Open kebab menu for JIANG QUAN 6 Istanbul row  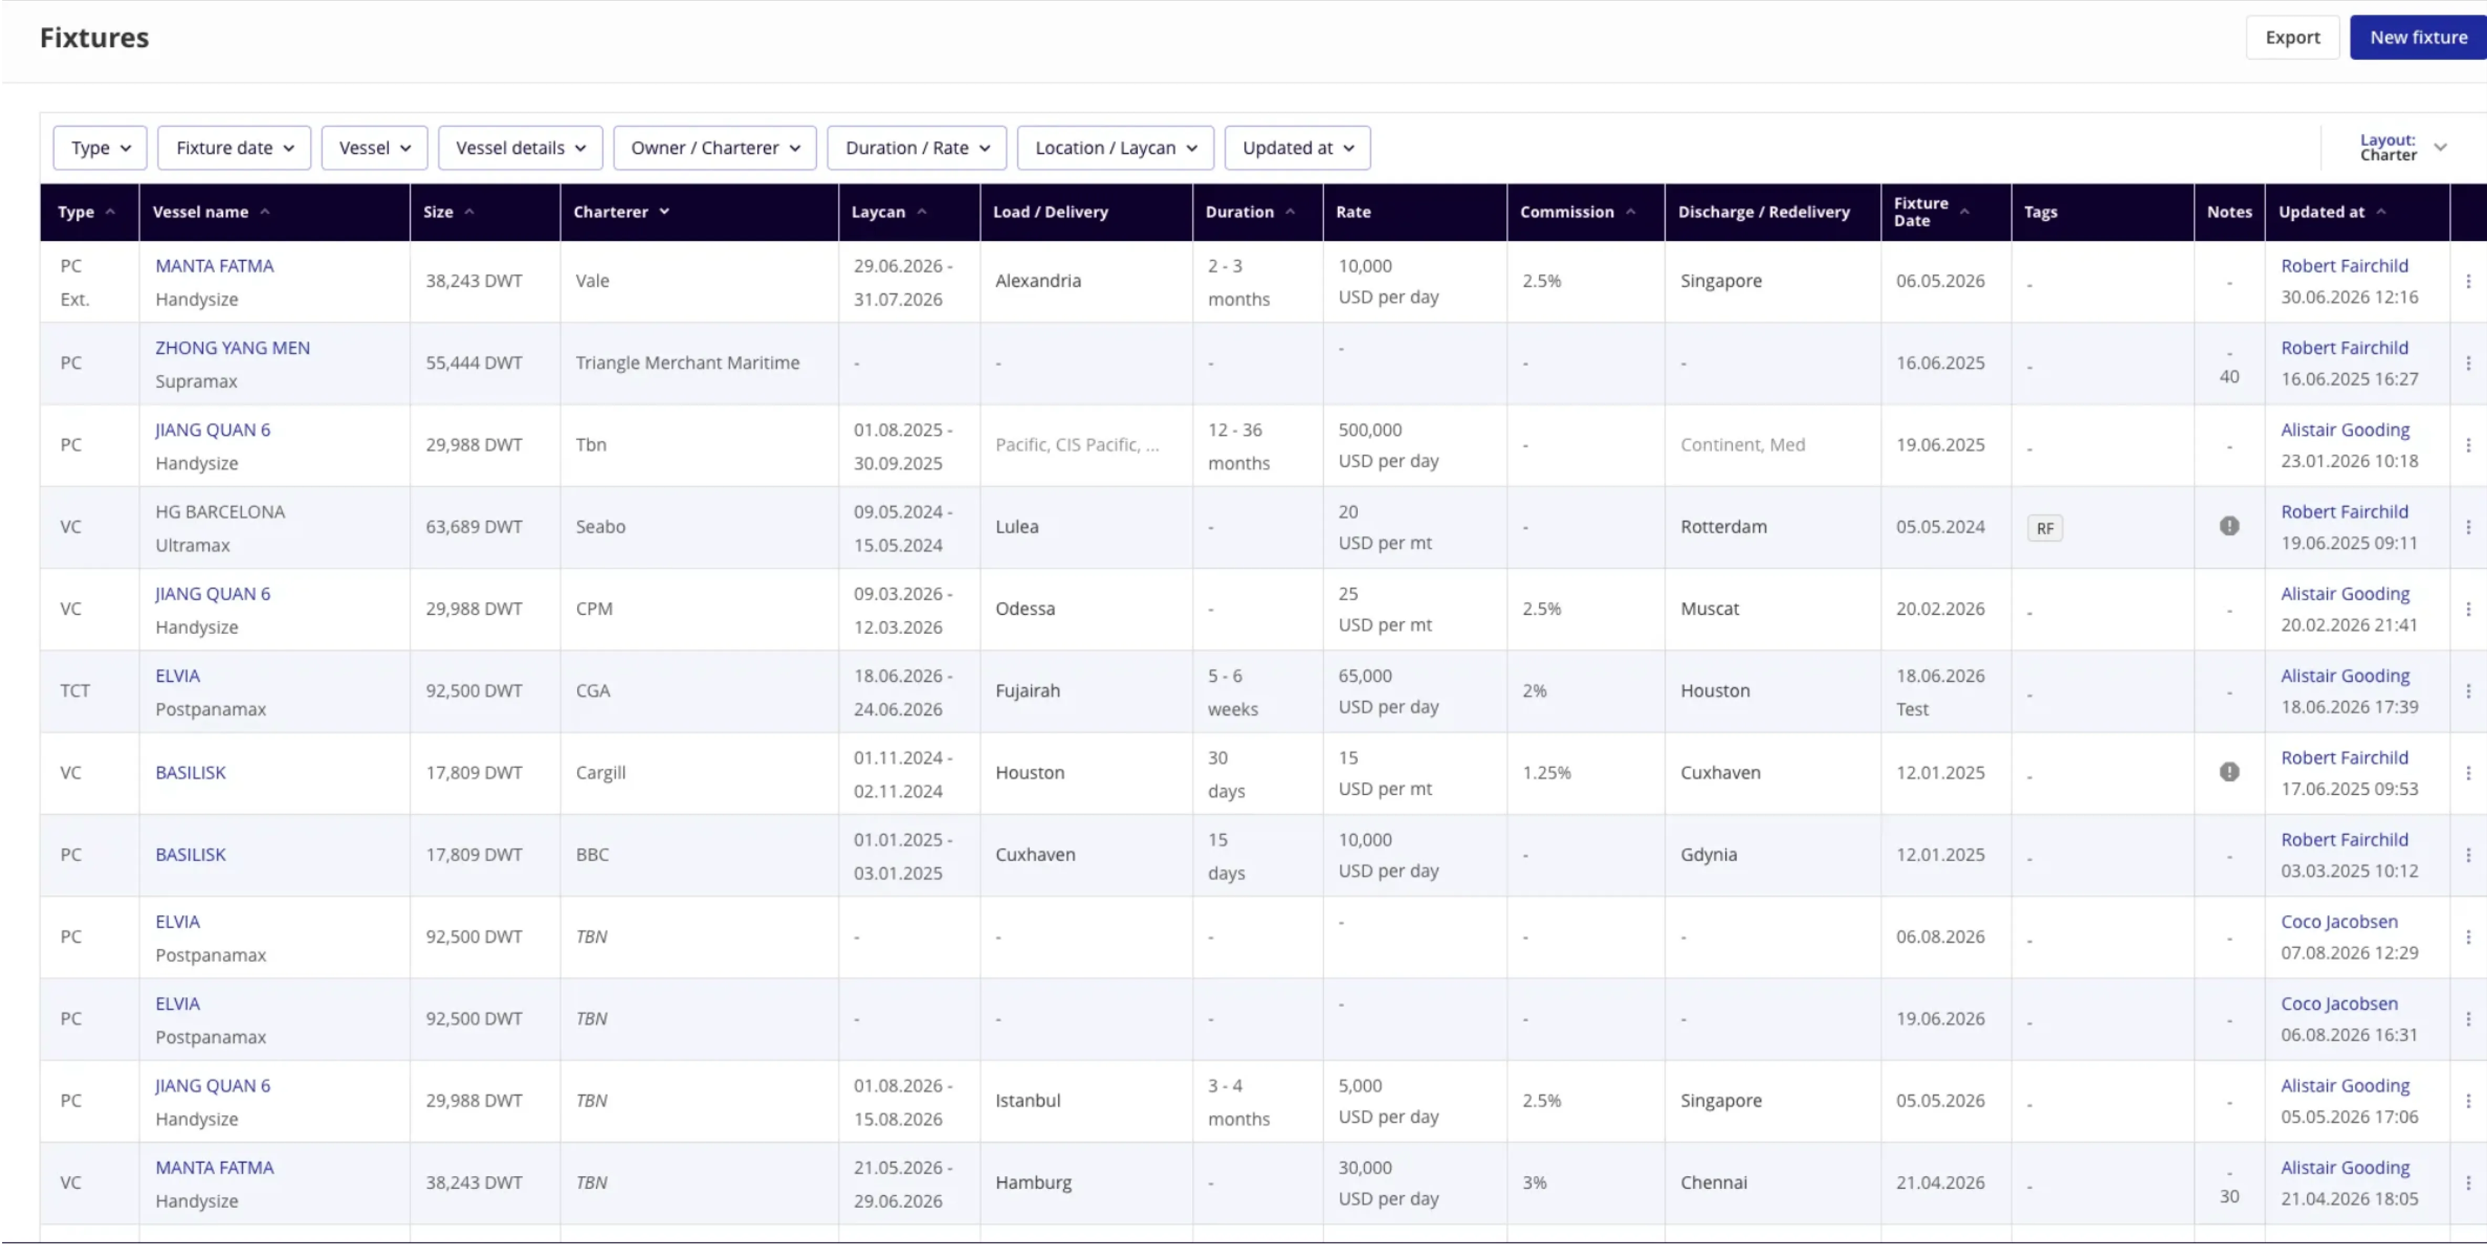(x=2468, y=1101)
